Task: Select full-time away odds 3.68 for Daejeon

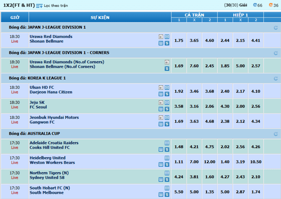Action: (210, 91)
